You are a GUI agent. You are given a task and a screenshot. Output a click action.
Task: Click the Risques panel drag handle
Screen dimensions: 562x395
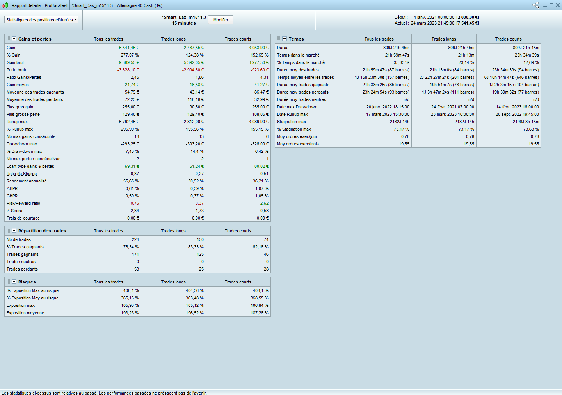8,282
